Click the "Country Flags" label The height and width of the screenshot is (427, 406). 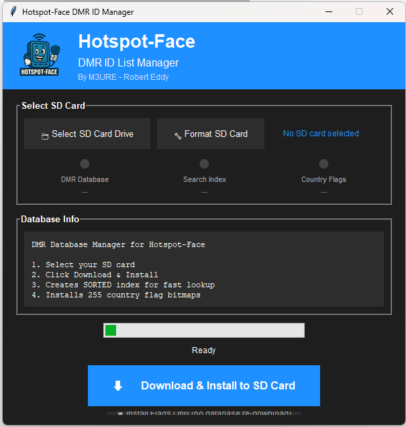click(x=323, y=180)
